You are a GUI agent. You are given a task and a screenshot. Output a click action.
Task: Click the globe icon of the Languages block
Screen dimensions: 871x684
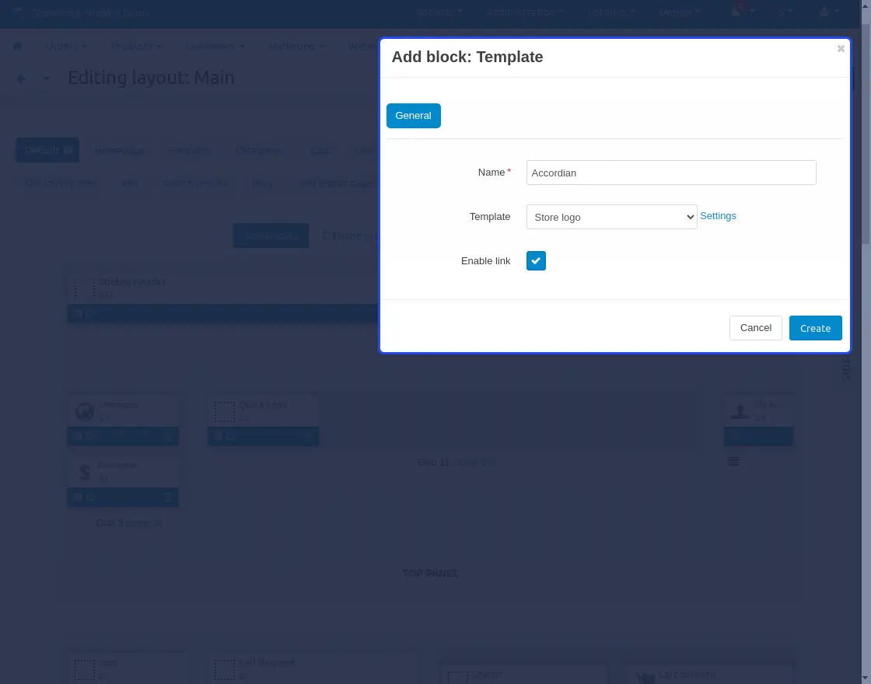tap(85, 411)
